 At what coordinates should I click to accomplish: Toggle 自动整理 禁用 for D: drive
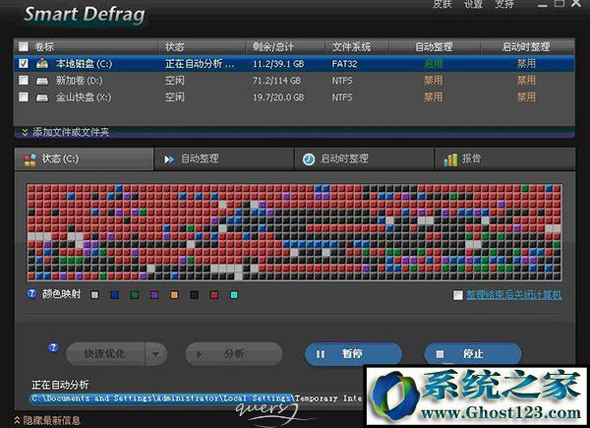pyautogui.click(x=433, y=80)
